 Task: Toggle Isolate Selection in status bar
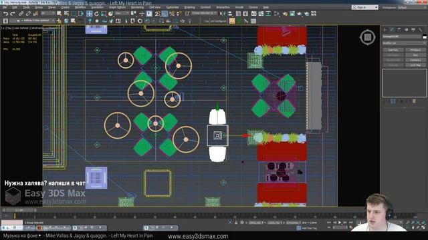pos(230,223)
